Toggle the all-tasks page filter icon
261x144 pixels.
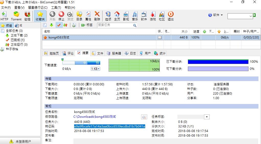pyautogui.click(x=45, y=25)
